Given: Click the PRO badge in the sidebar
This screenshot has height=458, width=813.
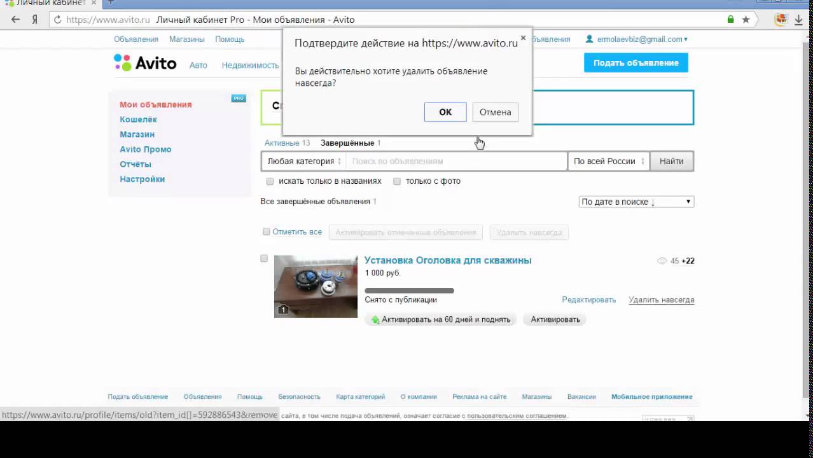Looking at the screenshot, I should pos(239,98).
